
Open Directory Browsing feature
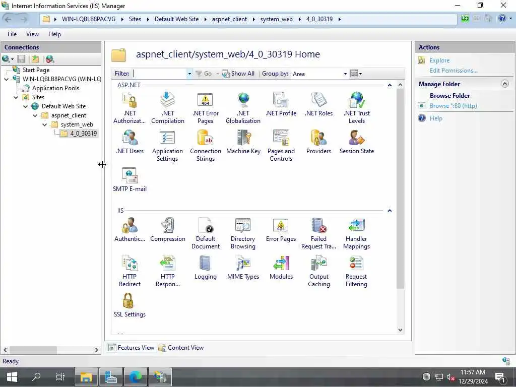point(243,234)
